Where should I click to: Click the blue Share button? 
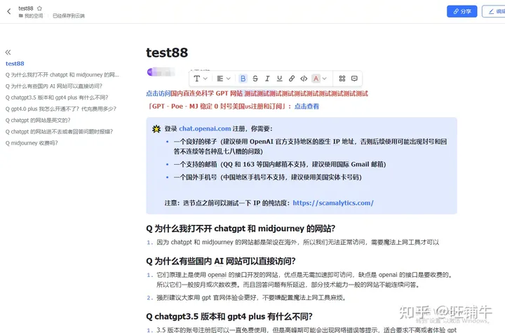[x=462, y=11]
